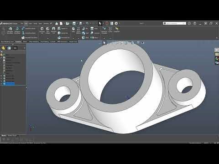Choose the Swept Cut command
Screen dimensions: 219x164
pyautogui.click(x=63, y=29)
